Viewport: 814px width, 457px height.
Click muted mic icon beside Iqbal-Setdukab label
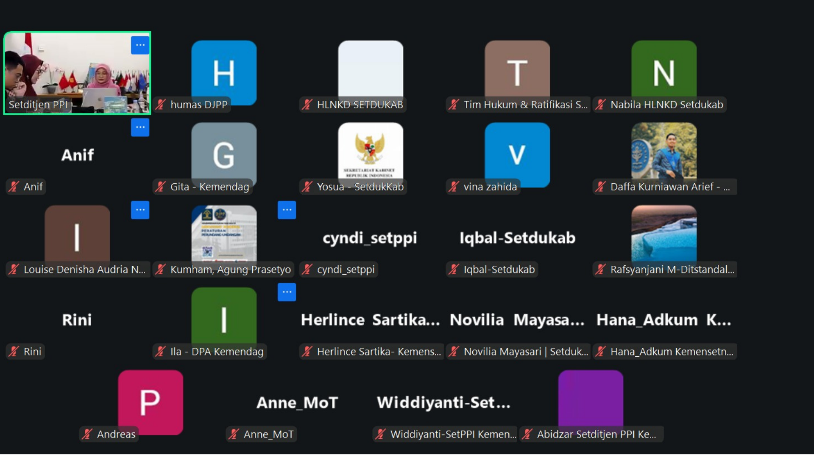454,269
